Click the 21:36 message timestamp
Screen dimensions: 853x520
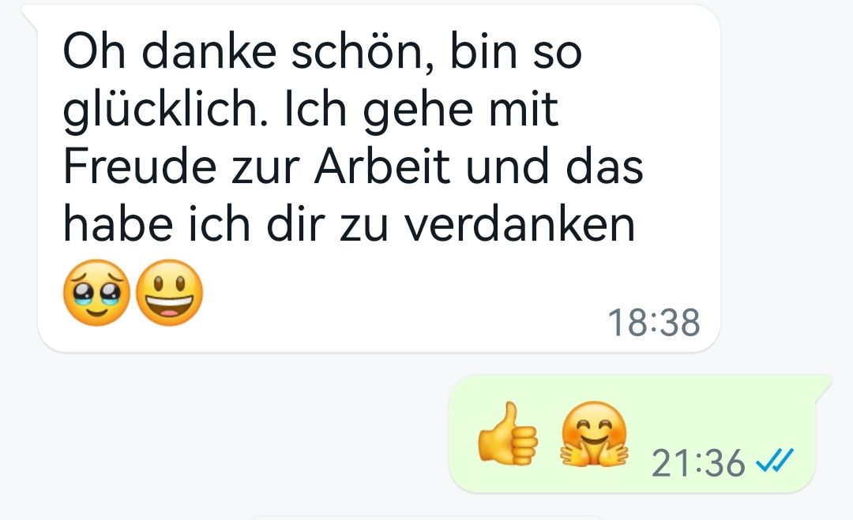tap(698, 463)
